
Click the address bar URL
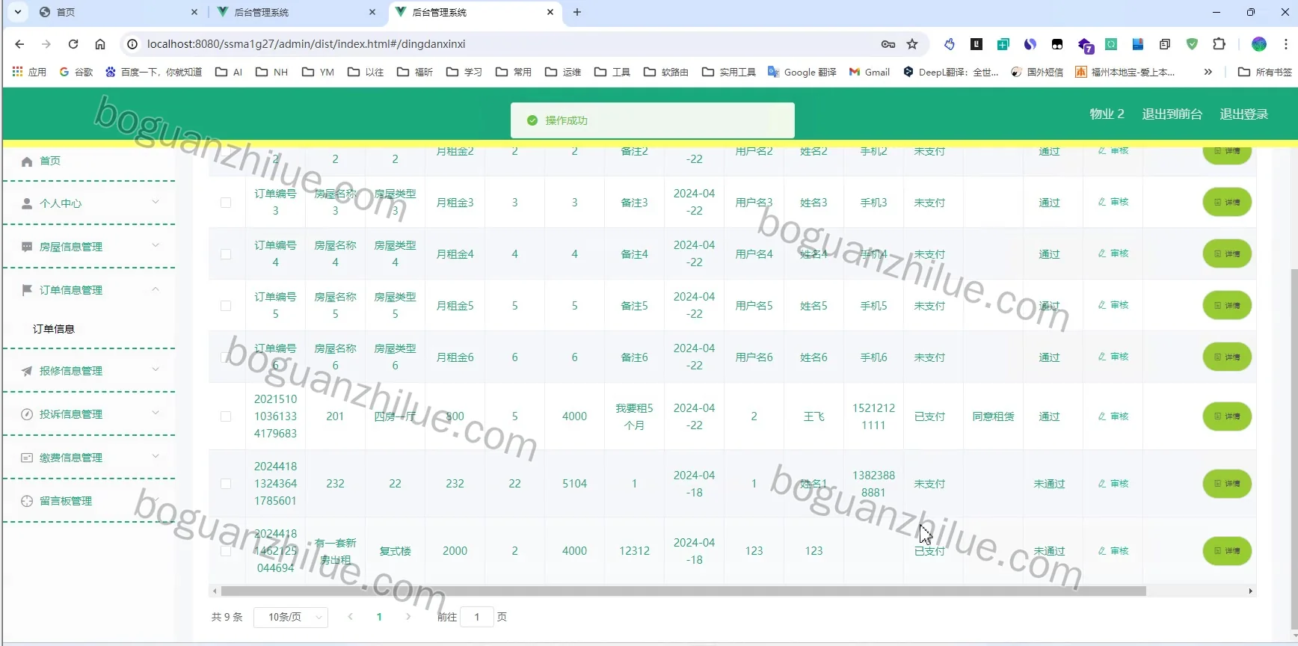[307, 44]
